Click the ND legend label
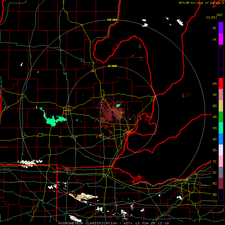 (x=215, y=194)
